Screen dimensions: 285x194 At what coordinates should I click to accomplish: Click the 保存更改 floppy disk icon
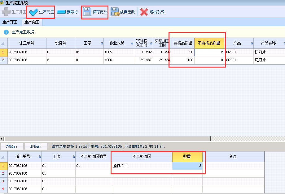(x=87, y=12)
